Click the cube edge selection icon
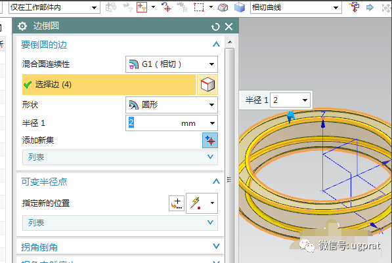The image size is (392, 263). click(207, 85)
